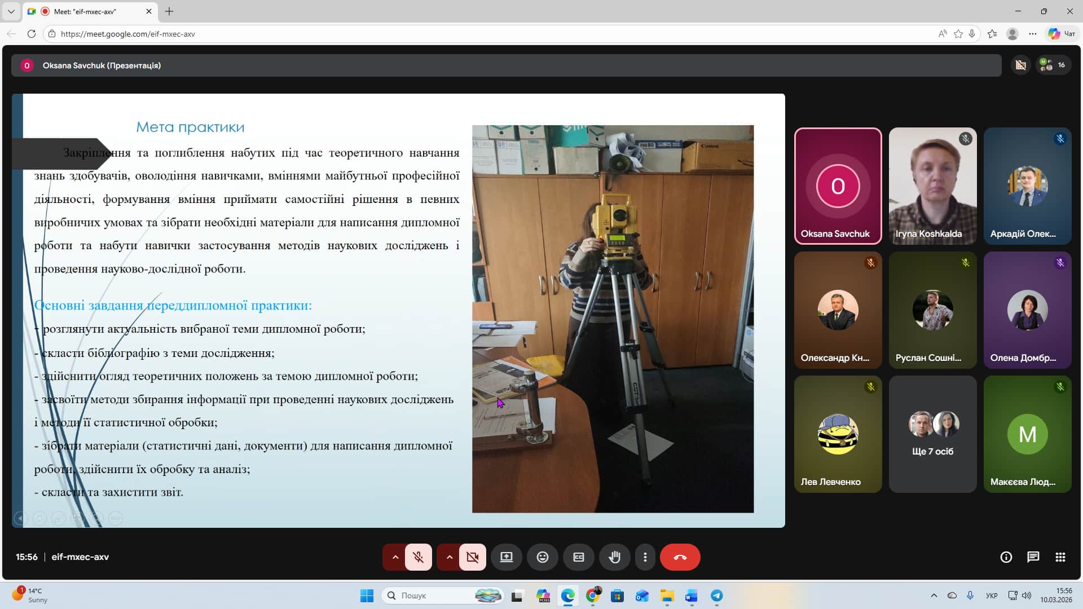The height and width of the screenshot is (609, 1083).
Task: Expand video settings arrow beside camera
Action: click(x=449, y=557)
